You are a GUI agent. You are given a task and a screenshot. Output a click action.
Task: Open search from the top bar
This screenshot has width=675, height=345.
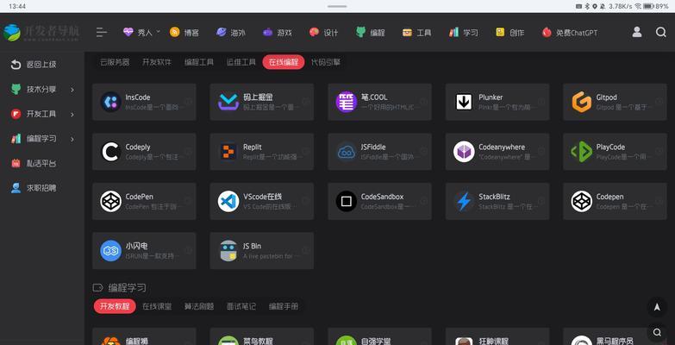tap(661, 32)
